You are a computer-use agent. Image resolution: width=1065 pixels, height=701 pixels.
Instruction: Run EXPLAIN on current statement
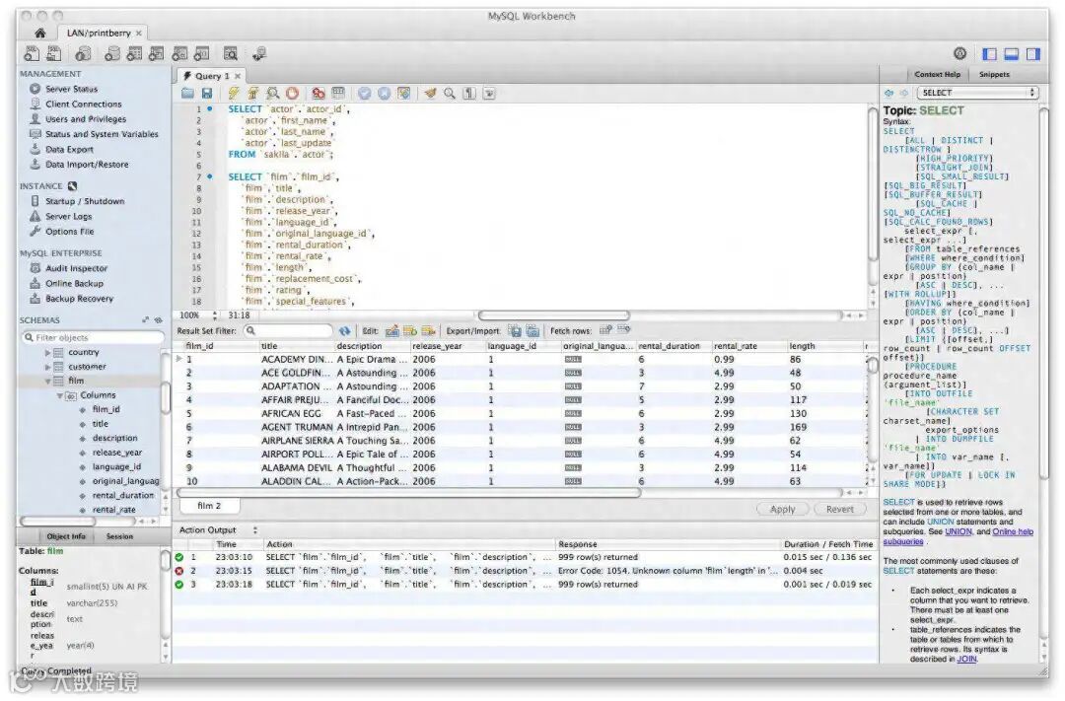(273, 94)
